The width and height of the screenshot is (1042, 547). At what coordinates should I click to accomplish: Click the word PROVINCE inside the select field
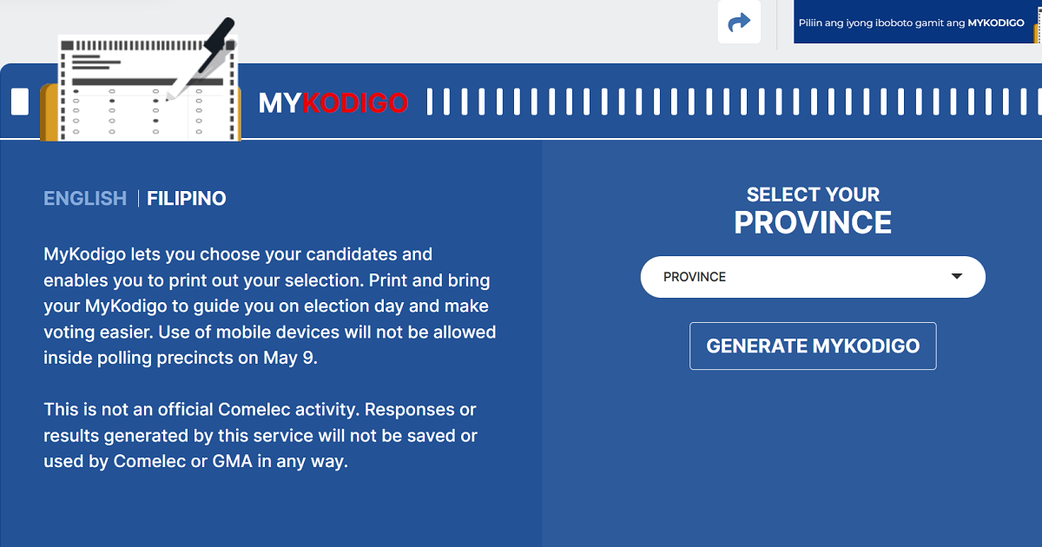tap(695, 277)
